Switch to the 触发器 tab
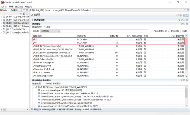The image size is (190, 115). [x=61, y=109]
